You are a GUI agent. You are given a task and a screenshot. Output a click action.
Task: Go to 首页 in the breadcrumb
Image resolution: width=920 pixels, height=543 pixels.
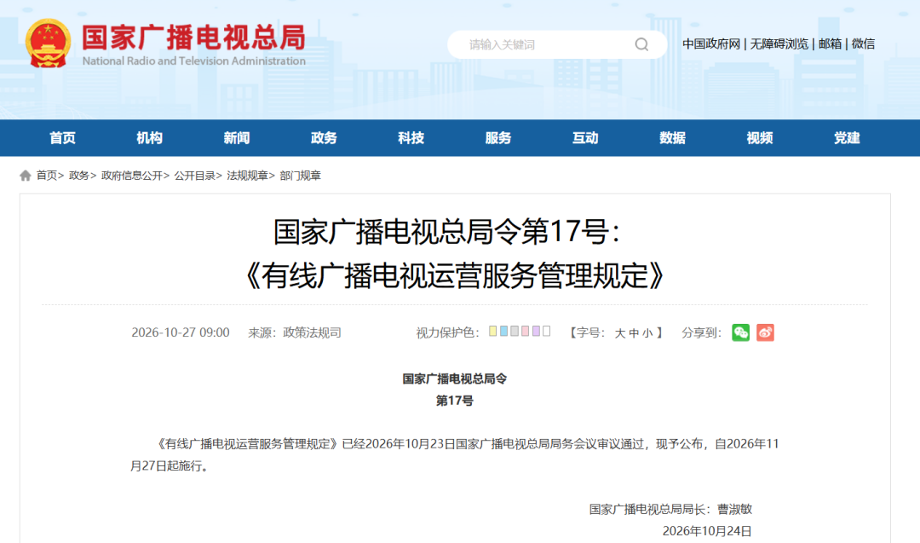[47, 176]
